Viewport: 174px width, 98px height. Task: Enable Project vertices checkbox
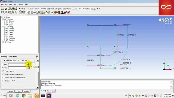point(3,71)
